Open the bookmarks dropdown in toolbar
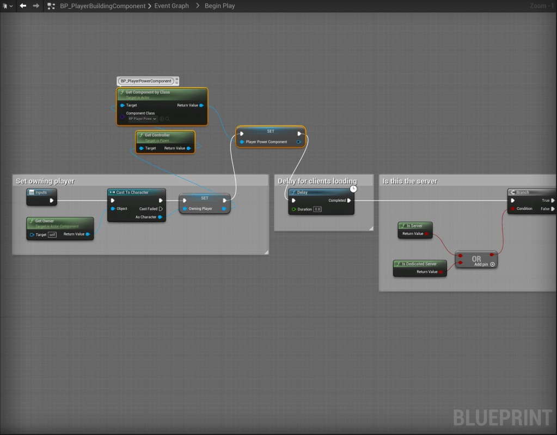The width and height of the screenshot is (557, 435). pyautogui.click(x=8, y=6)
